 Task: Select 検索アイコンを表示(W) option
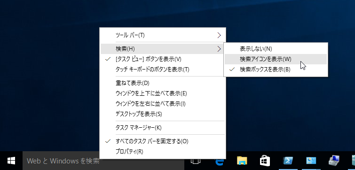[x=276, y=59]
